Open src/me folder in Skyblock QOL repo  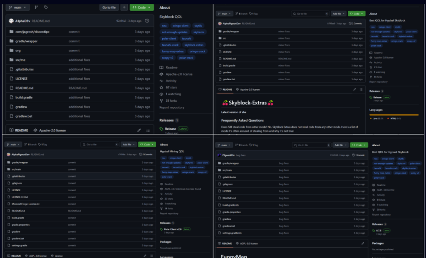[x=20, y=60]
